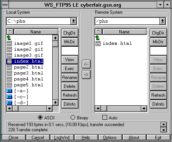Screen dimensions: 172x142
Task: Click the drive icon for [-c-]
Action: tap(9, 97)
